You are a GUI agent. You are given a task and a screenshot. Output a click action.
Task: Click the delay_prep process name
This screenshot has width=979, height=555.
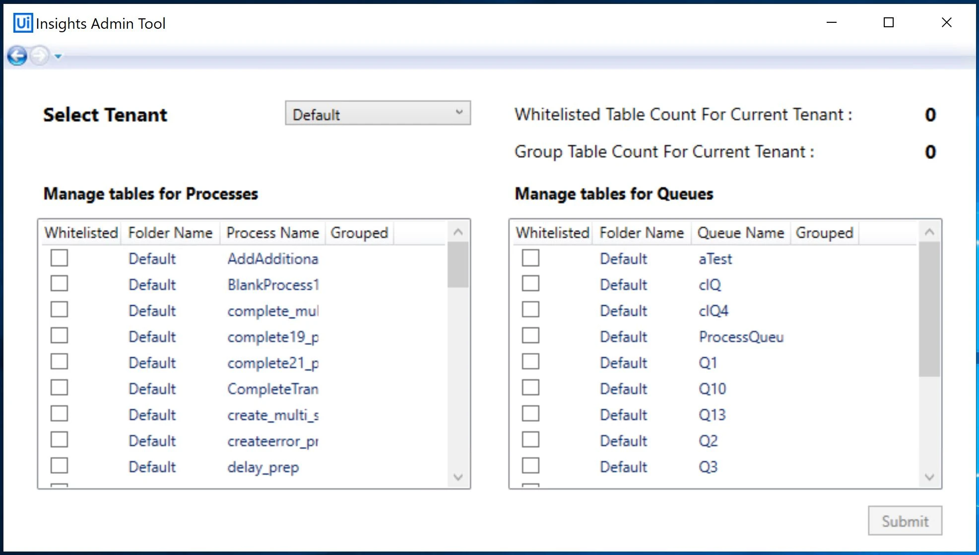[x=263, y=467]
